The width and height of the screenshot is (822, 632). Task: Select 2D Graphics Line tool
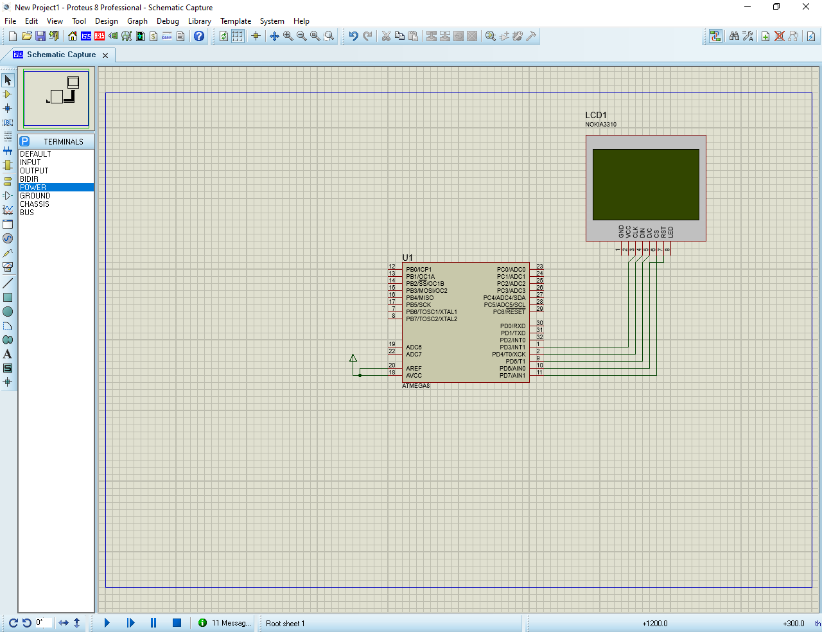[x=8, y=283]
